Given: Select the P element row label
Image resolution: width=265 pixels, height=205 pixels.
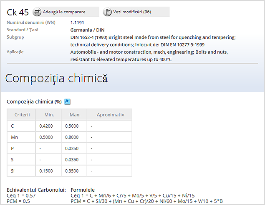Looking at the screenshot, I should pyautogui.click(x=12, y=148).
